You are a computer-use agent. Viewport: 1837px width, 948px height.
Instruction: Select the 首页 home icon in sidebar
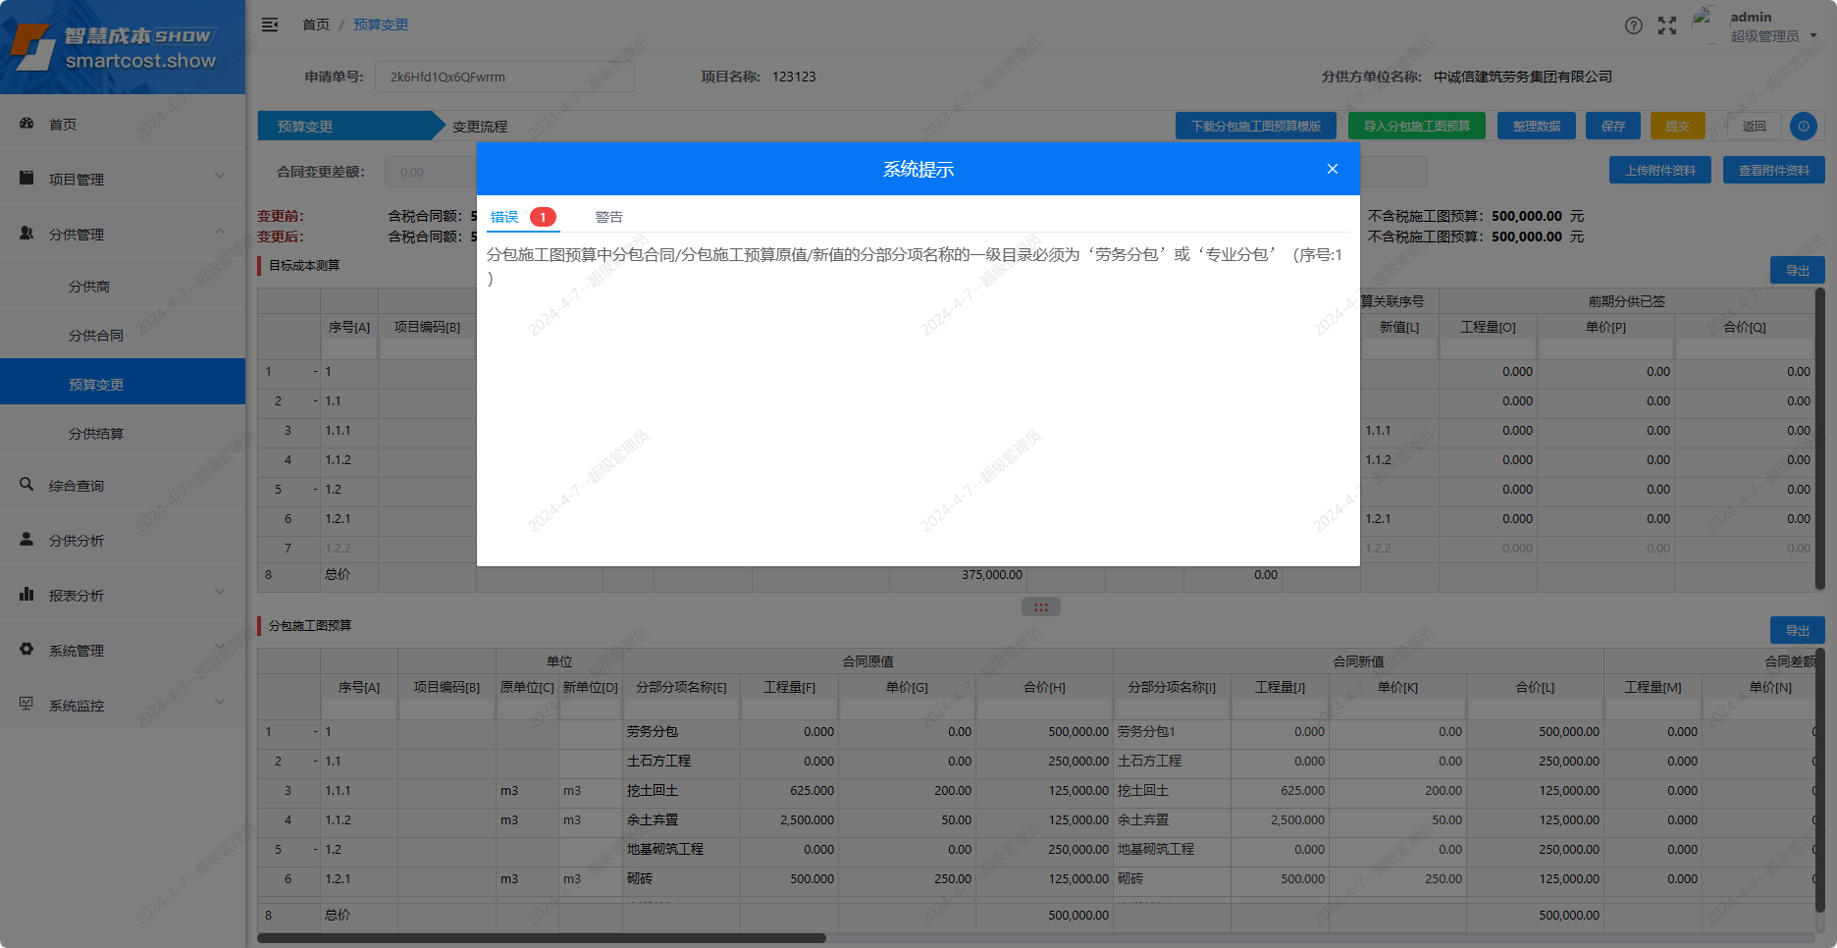[26, 124]
